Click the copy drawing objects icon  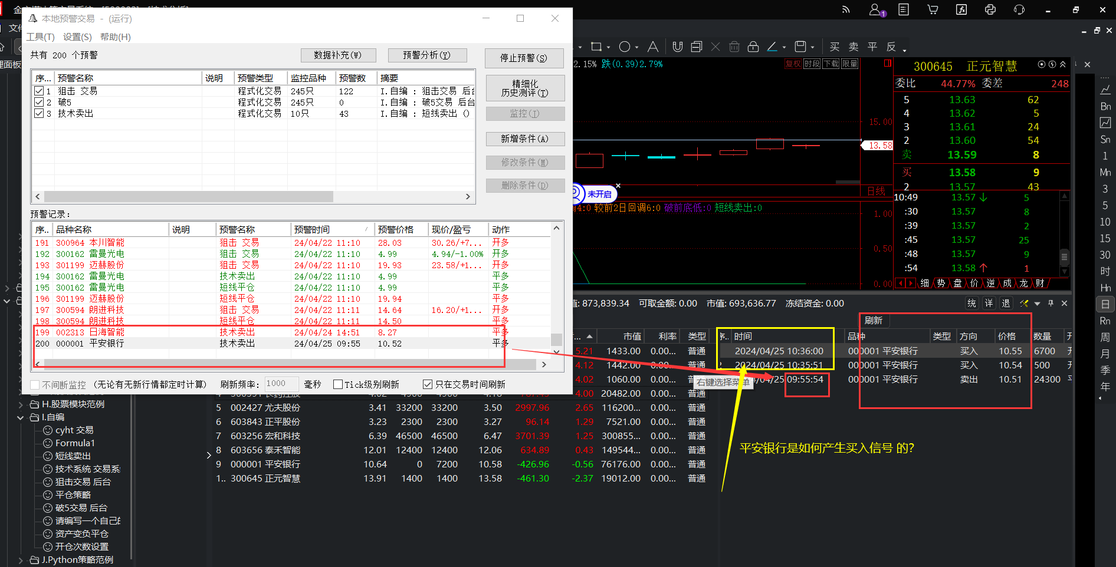(x=697, y=47)
